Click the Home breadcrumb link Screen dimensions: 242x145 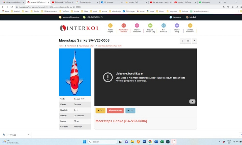click(x=61, y=46)
